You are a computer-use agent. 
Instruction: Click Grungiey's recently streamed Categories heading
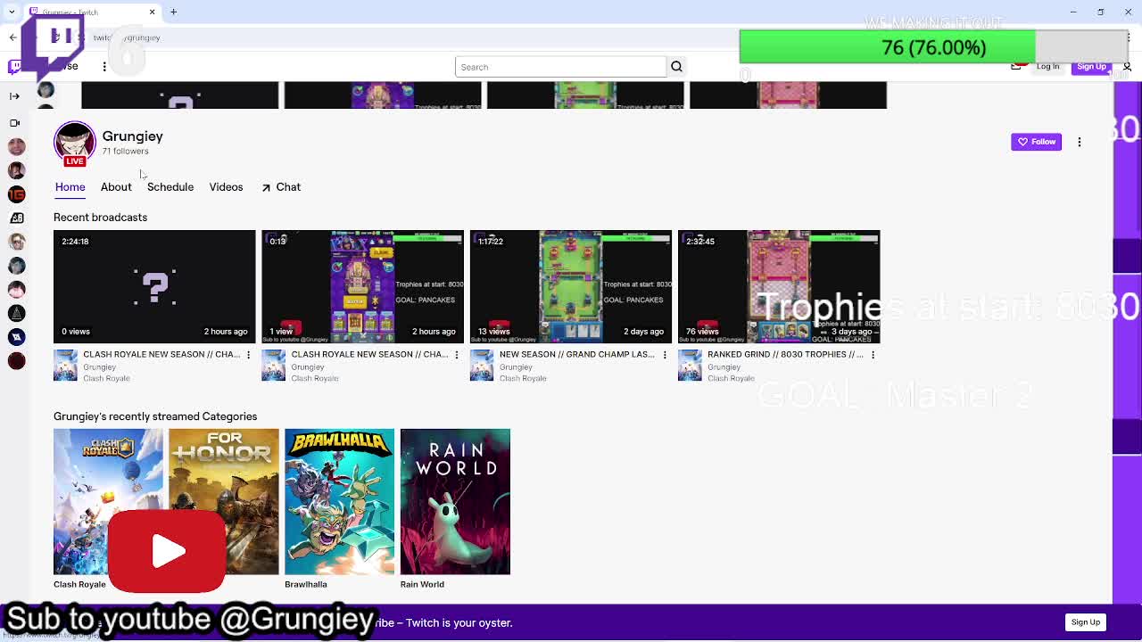coord(155,417)
